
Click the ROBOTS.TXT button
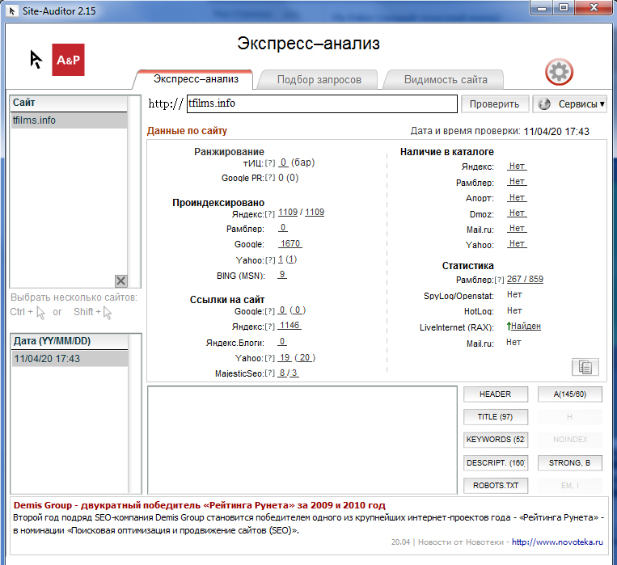click(x=496, y=486)
